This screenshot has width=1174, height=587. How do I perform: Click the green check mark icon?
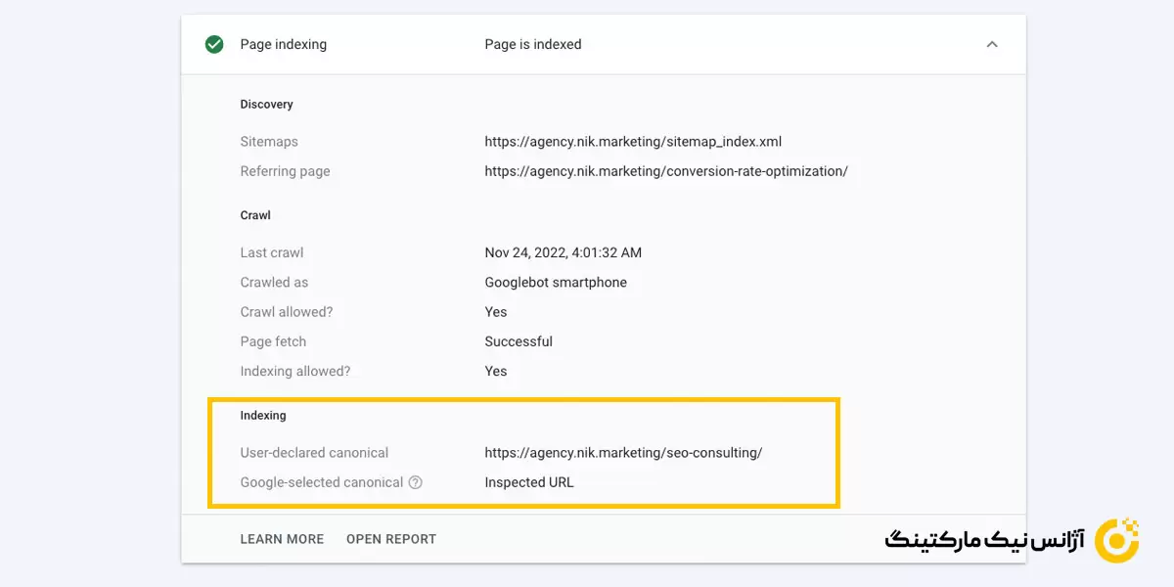(x=214, y=44)
